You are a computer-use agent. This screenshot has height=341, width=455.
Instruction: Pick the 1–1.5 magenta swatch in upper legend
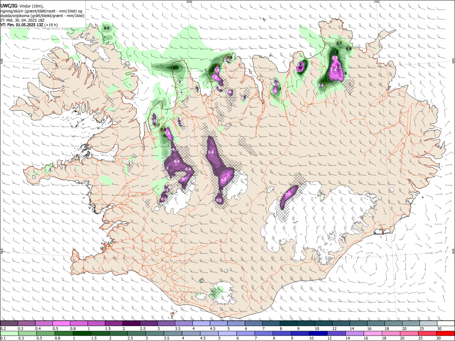coord(96,323)
